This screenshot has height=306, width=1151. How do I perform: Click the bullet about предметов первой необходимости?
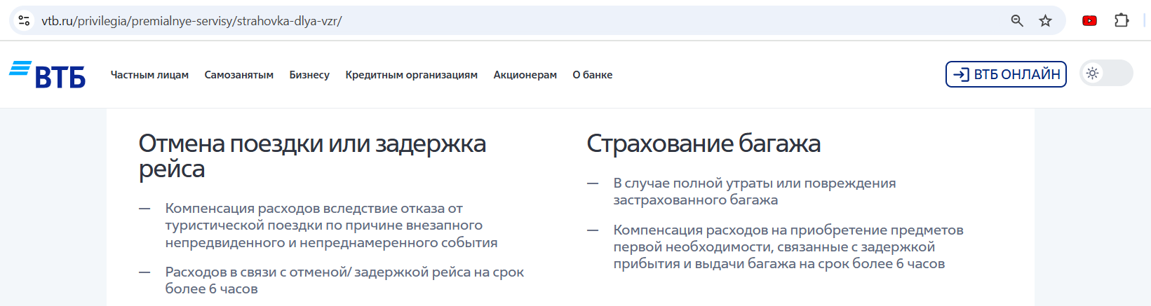(x=788, y=246)
